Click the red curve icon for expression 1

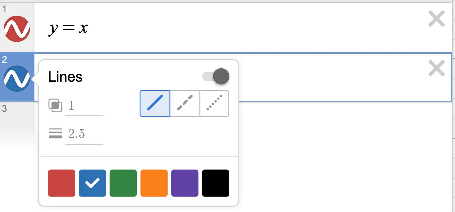click(17, 29)
